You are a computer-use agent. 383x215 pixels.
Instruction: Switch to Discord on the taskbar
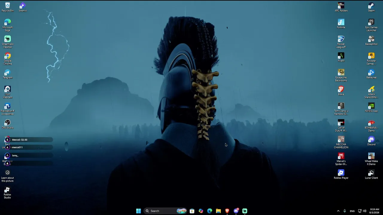coord(236,211)
